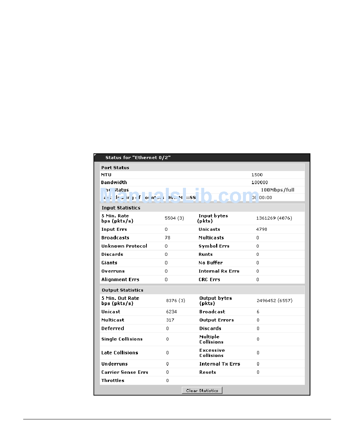Select the Symbol Errs label

point(214,246)
